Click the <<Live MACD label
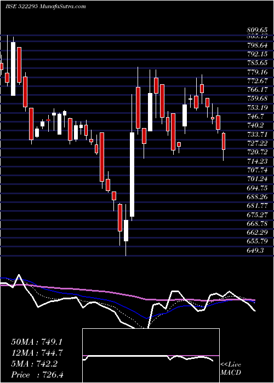Image resolution: width=274 pixels, height=383 pixels. [x=231, y=369]
